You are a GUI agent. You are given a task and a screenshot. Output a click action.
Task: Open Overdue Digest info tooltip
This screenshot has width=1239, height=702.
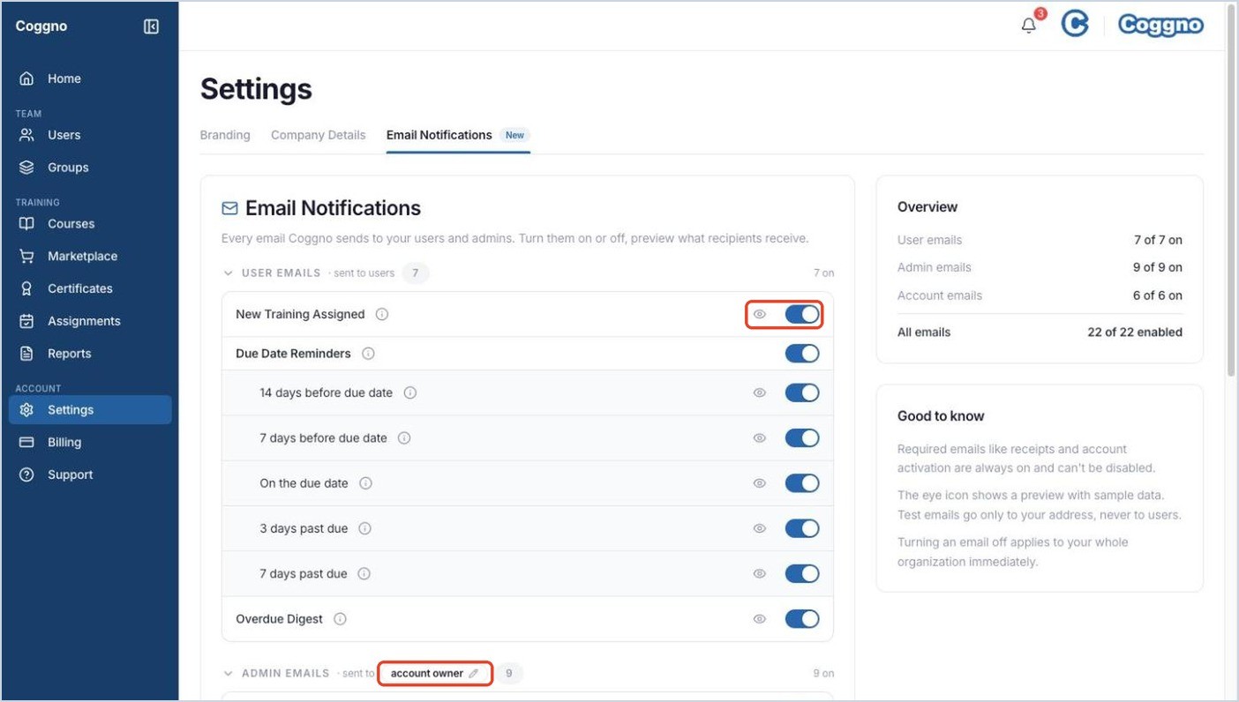pos(340,619)
